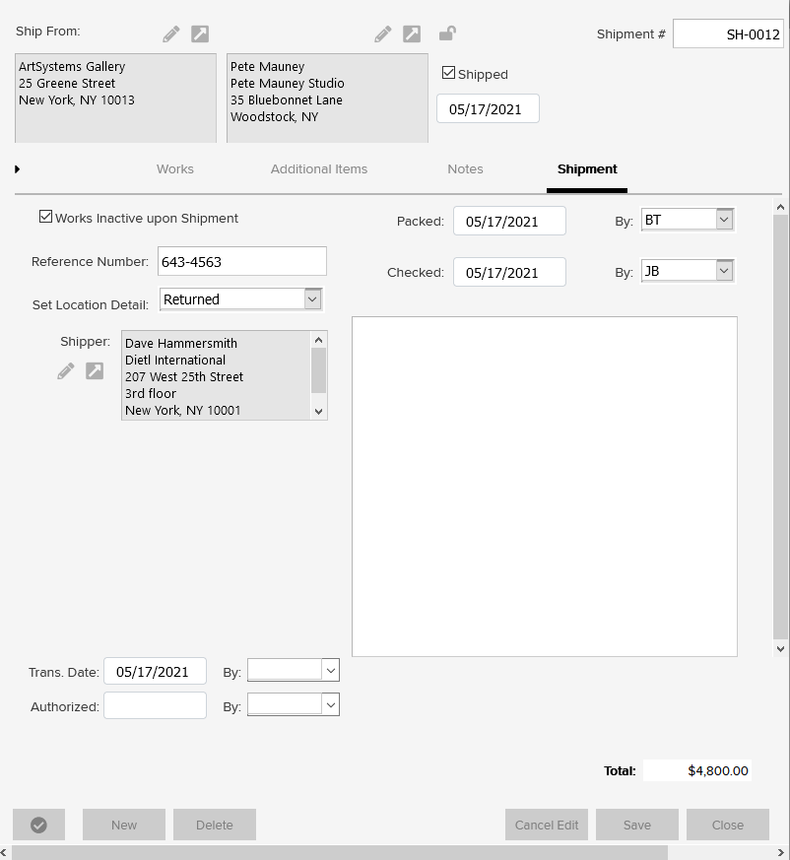Click the horizontal scrollbar at the bottom
This screenshot has height=860, width=790.
coord(340,852)
